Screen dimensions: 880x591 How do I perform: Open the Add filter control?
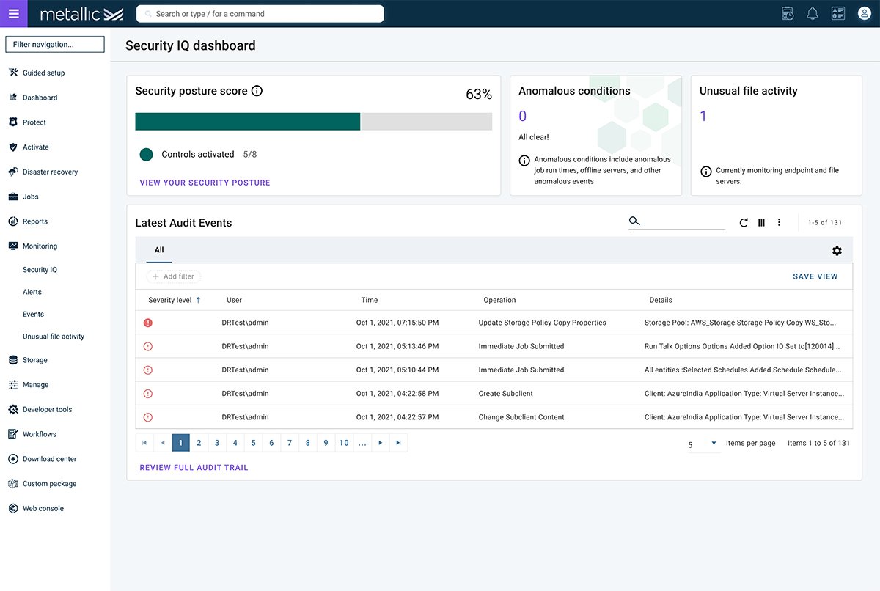coord(172,276)
